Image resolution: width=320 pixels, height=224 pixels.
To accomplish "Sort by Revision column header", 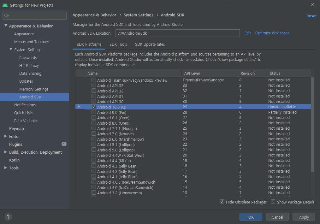I will coord(253,73).
